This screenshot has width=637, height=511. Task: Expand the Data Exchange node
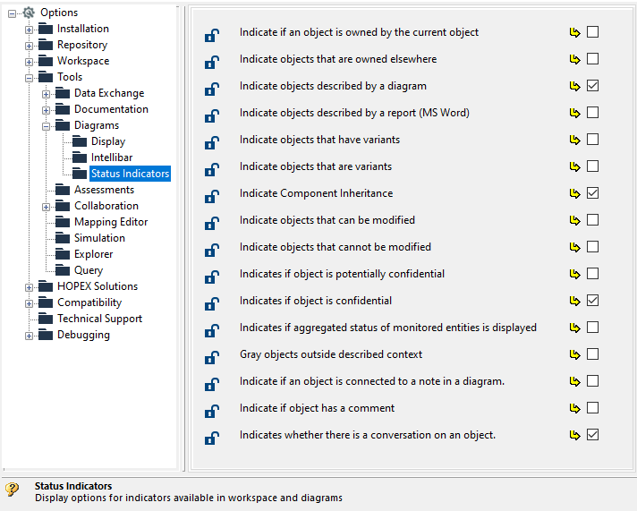[x=46, y=94]
